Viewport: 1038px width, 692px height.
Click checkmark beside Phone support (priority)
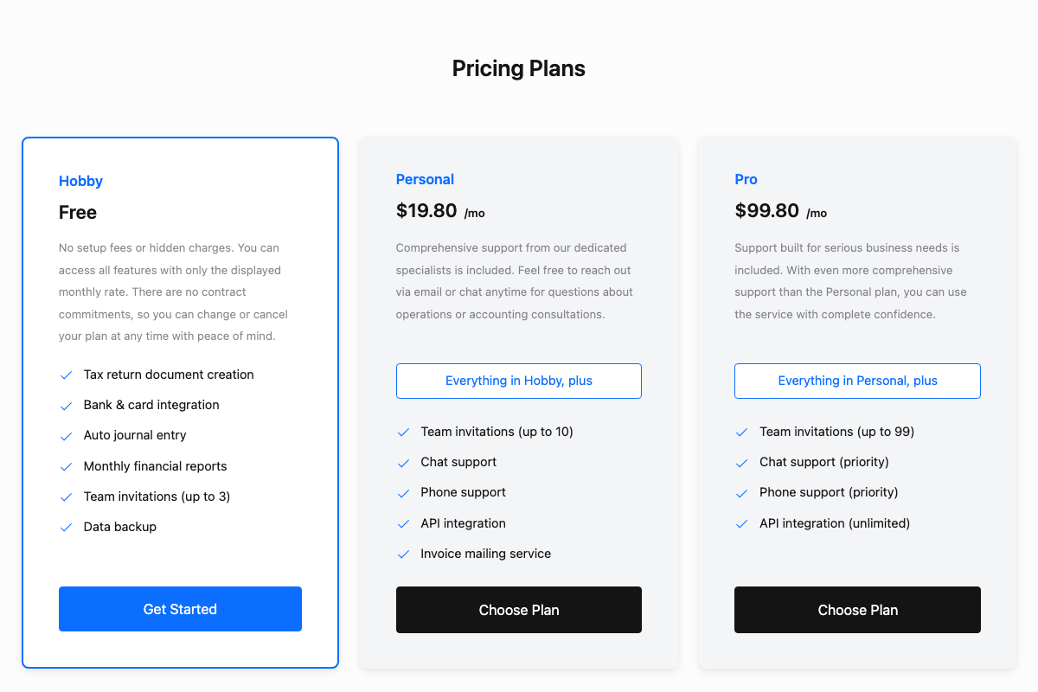click(x=741, y=493)
